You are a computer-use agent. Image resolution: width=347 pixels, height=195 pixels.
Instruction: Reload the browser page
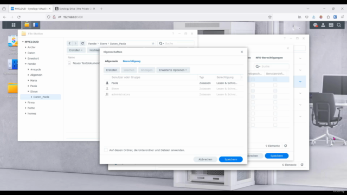tap(19, 17)
